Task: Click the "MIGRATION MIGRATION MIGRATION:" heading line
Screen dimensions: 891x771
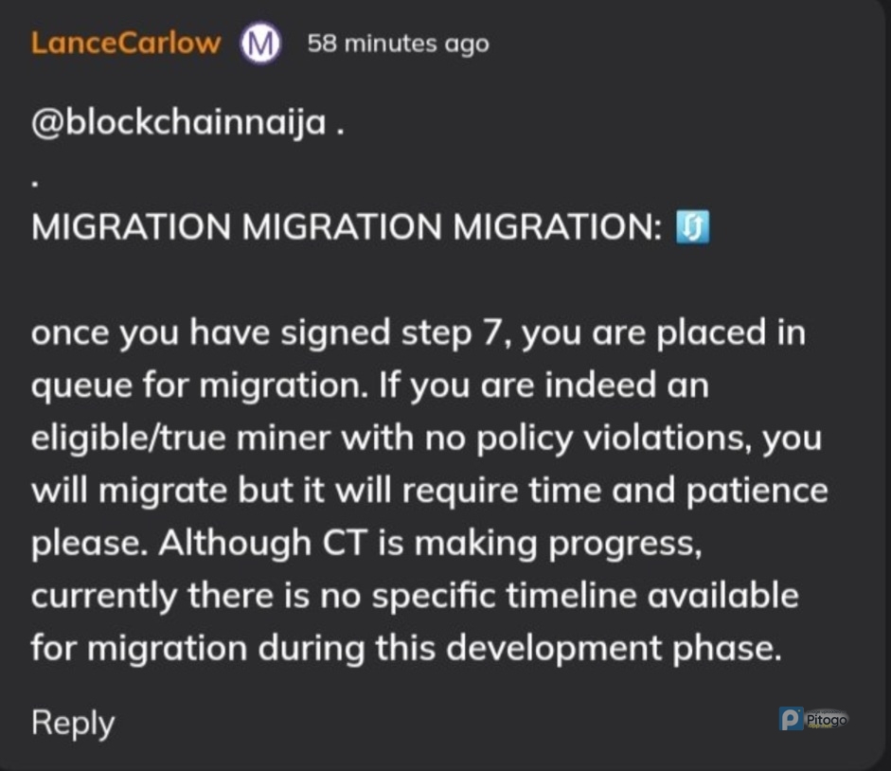Action: 347,228
